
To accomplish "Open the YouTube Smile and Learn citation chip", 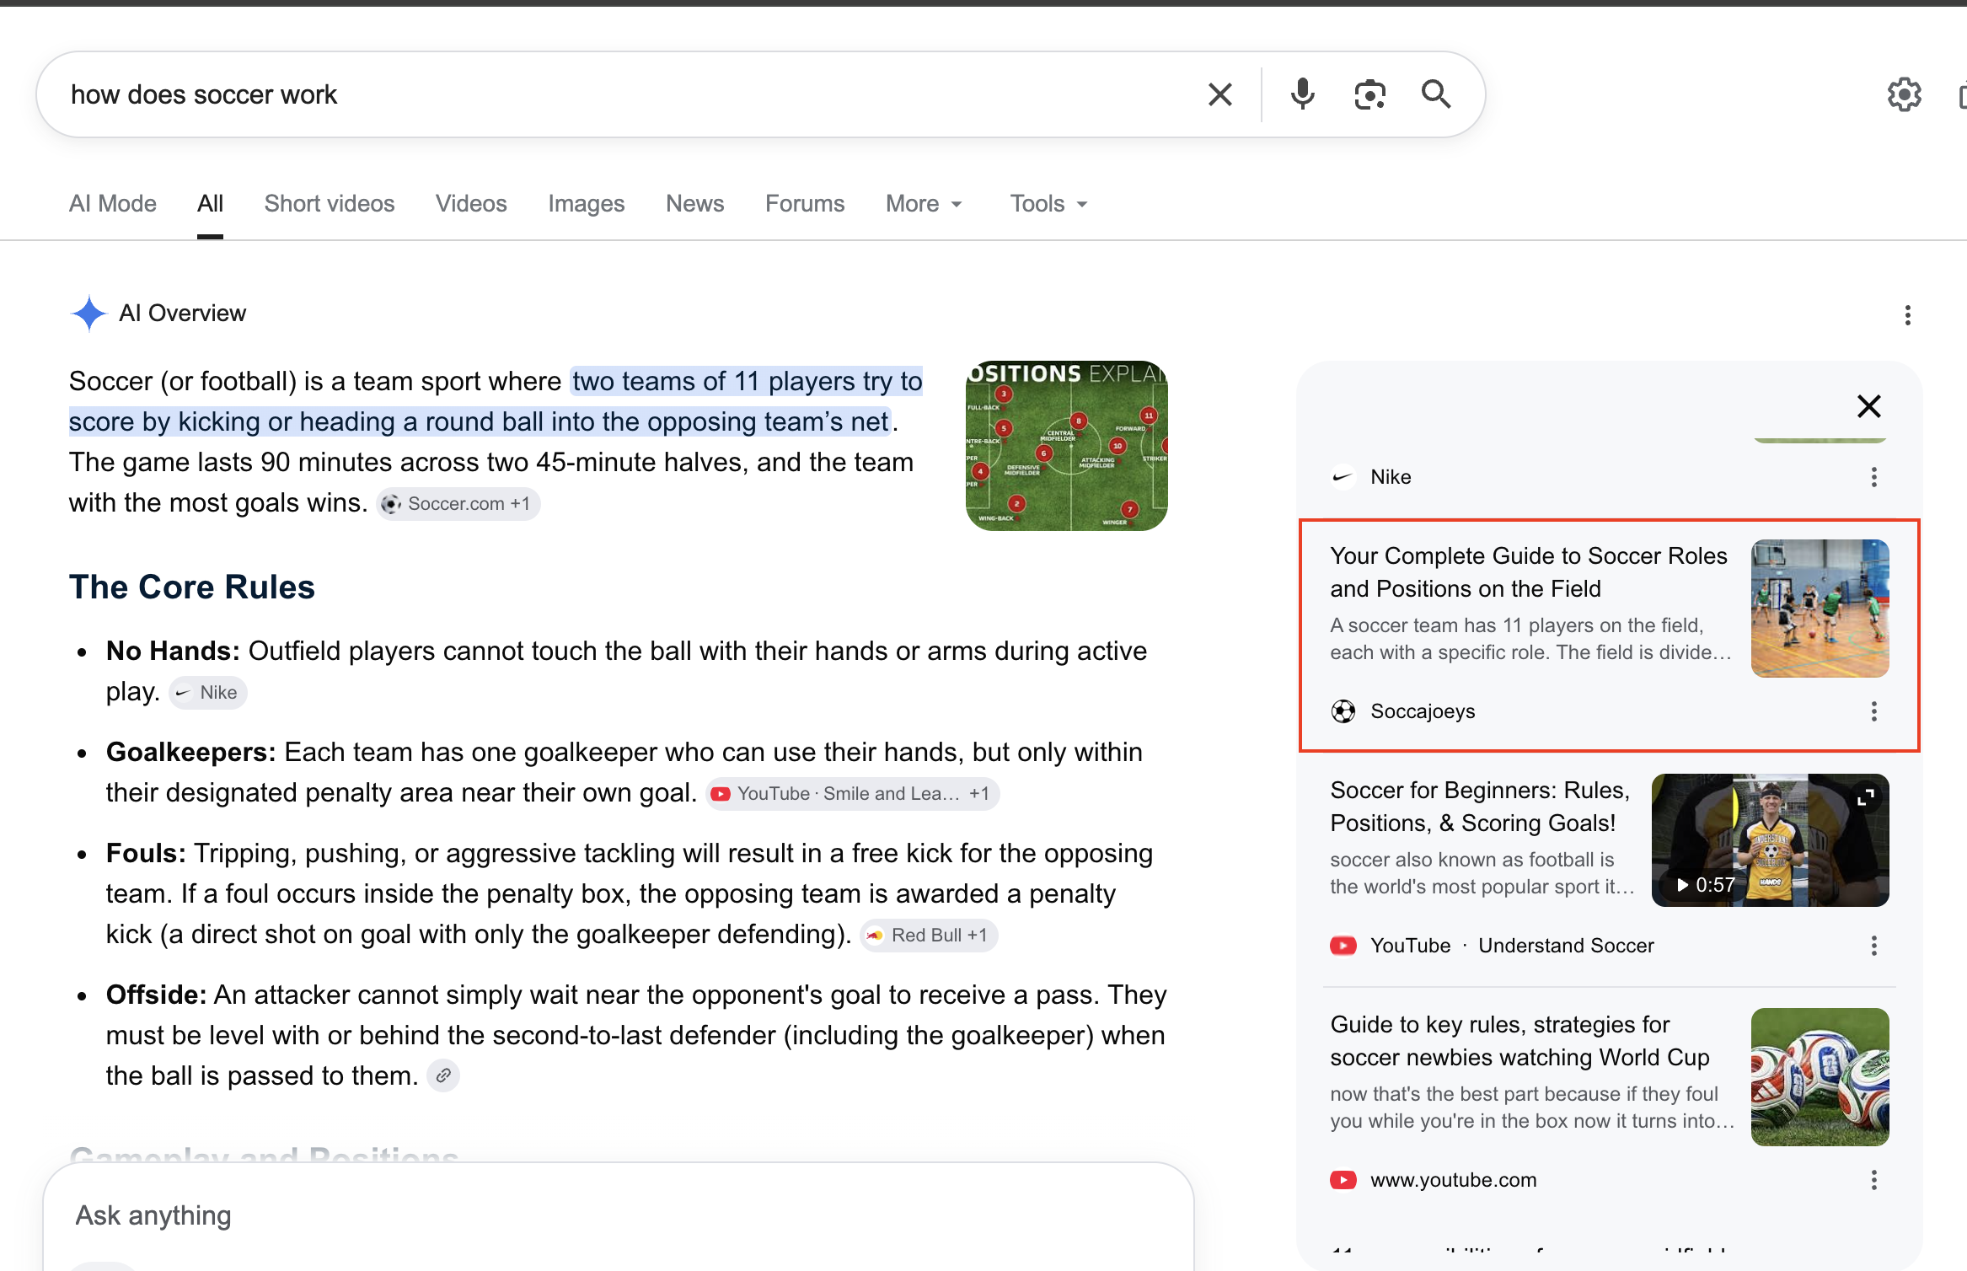I will tap(852, 794).
